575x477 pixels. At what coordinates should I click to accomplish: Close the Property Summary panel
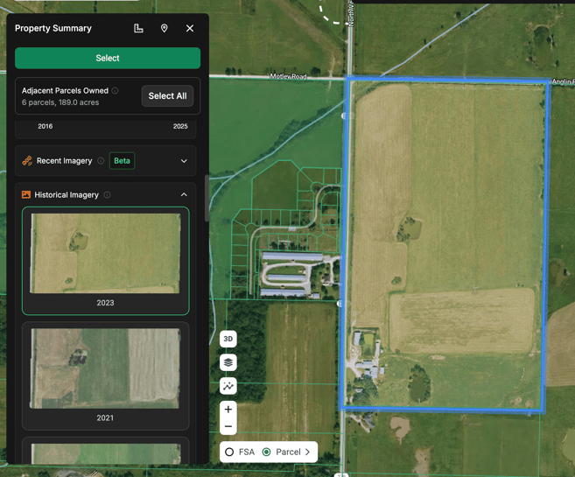[x=190, y=28]
